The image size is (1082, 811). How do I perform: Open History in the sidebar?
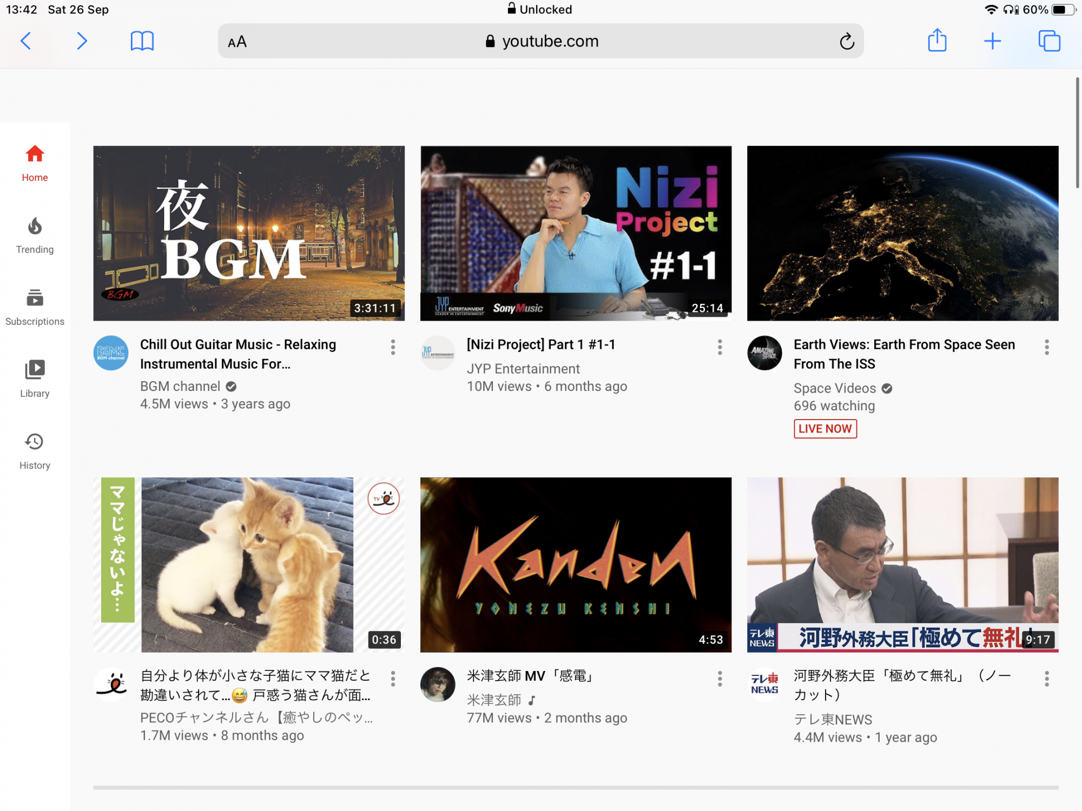[35, 451]
